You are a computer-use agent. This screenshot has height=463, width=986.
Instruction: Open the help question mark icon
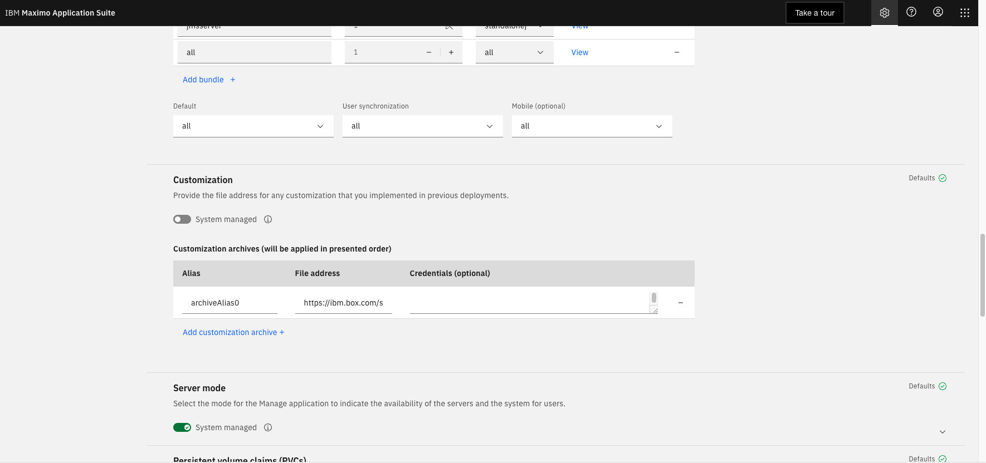(911, 12)
